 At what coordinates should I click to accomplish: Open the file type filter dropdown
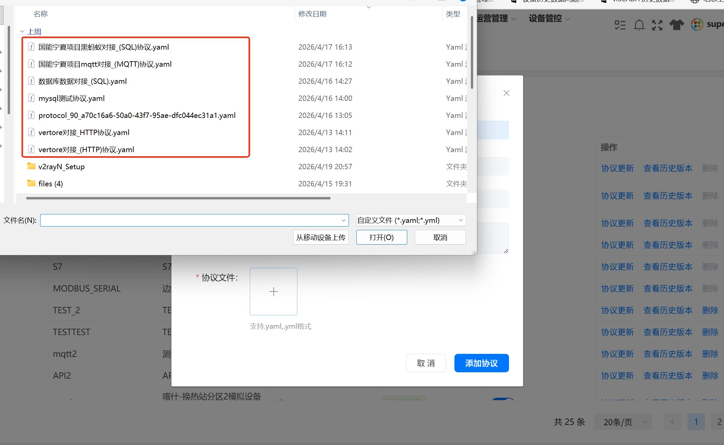(x=411, y=220)
